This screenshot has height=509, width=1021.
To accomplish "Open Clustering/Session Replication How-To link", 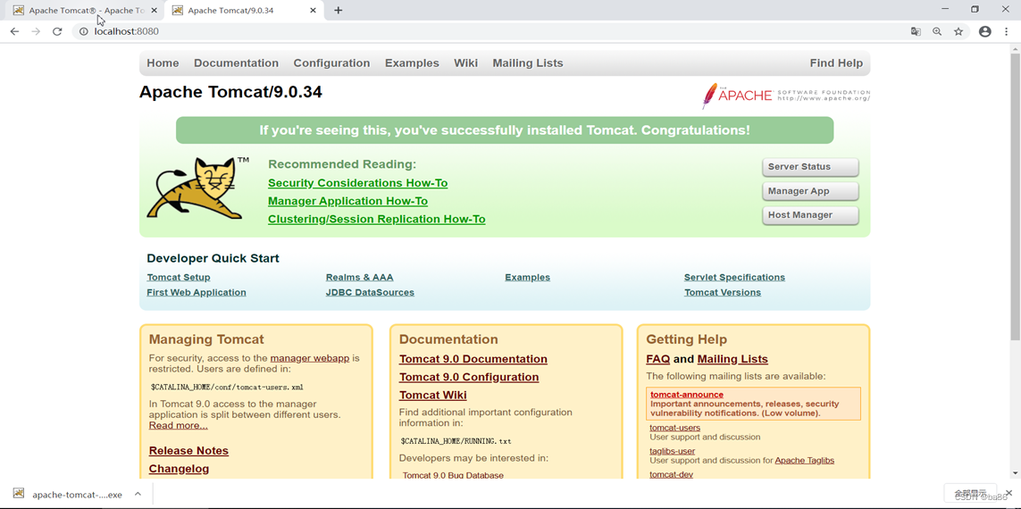I will (376, 220).
